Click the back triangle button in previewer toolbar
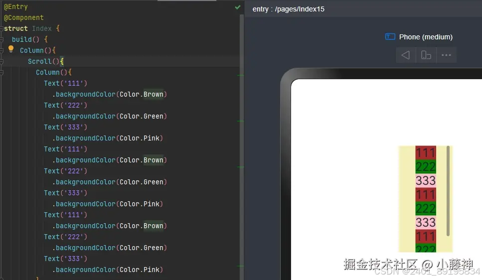The width and height of the screenshot is (482, 280). [x=405, y=55]
